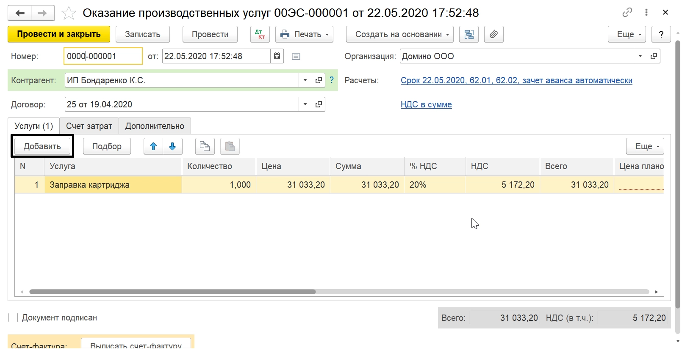Open the Расчеты settings link
Viewport: 682px width, 353px height.
pos(516,80)
